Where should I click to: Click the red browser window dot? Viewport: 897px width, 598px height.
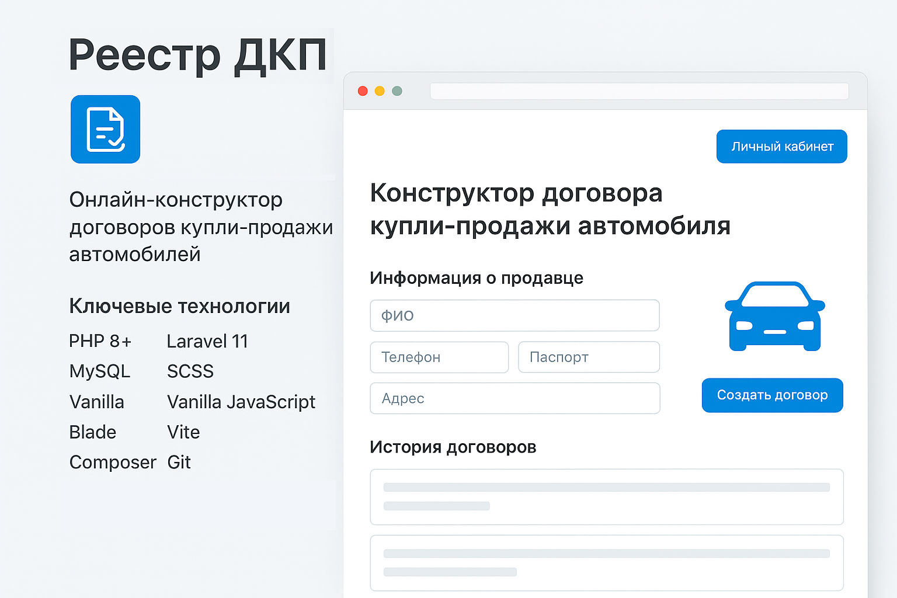point(363,91)
